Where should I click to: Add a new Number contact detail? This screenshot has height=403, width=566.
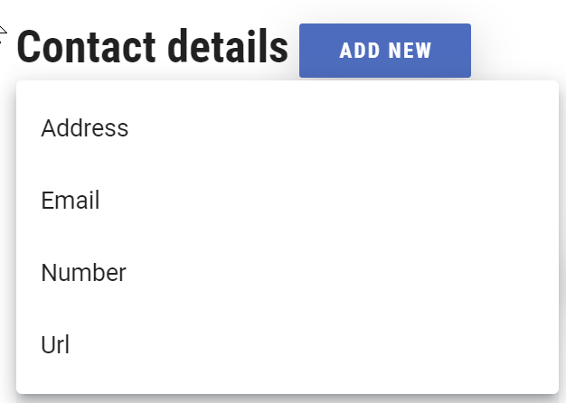coord(83,273)
